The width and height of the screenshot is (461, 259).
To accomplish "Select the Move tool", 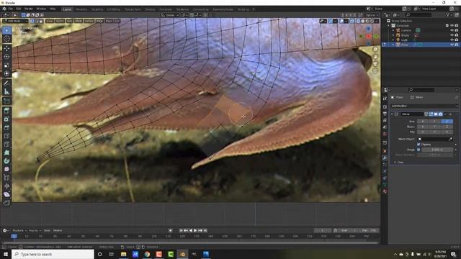I will (6, 48).
